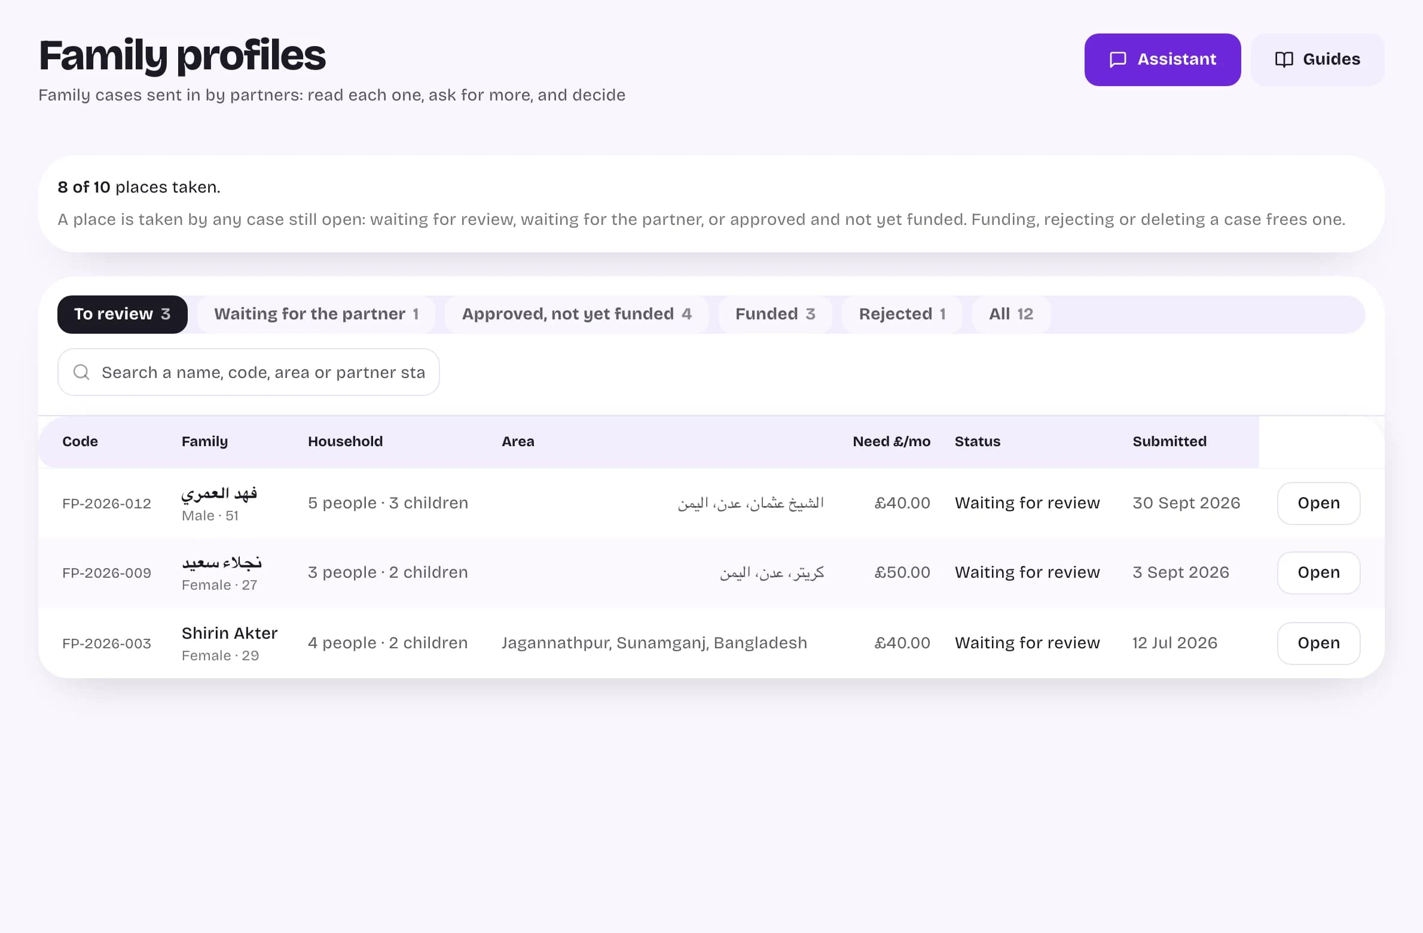The height and width of the screenshot is (933, 1423).
Task: Switch to Waiting for the partner tab
Action: 316,315
